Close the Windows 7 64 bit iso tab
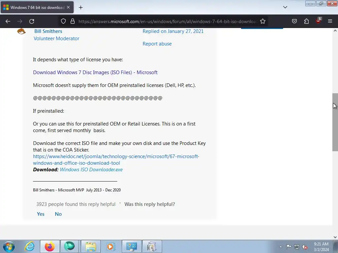This screenshot has height=253, width=338. (68, 7)
